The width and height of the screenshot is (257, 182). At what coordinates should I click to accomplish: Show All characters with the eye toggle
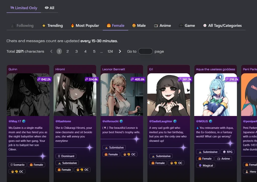(x=49, y=8)
